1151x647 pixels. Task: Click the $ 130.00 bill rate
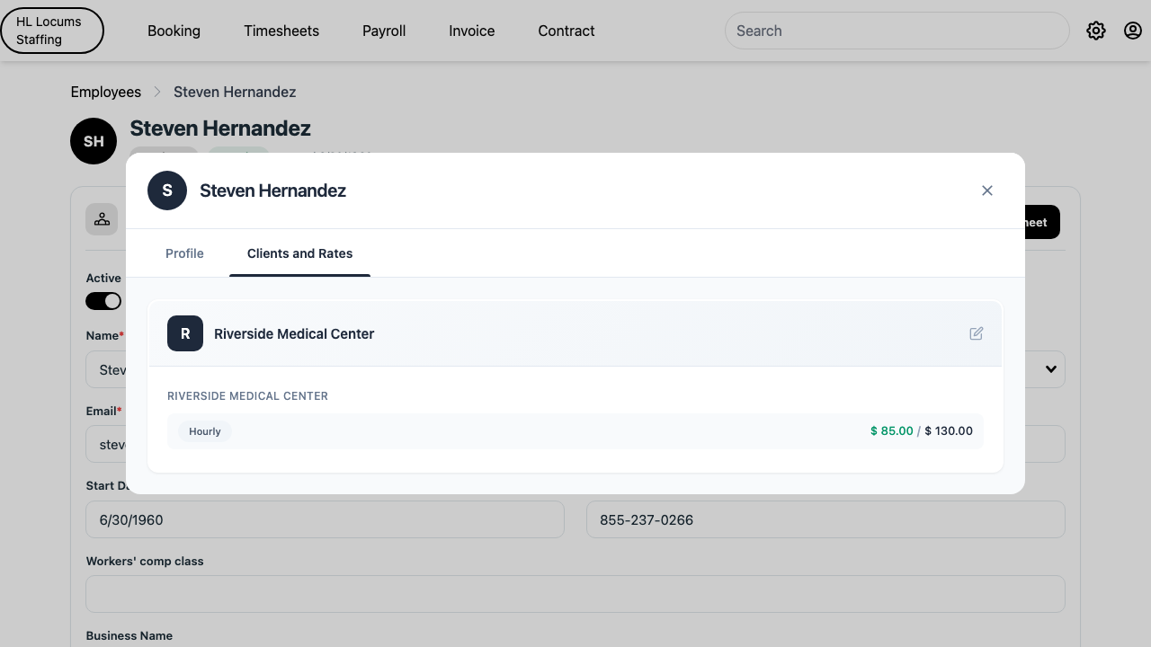[949, 431]
